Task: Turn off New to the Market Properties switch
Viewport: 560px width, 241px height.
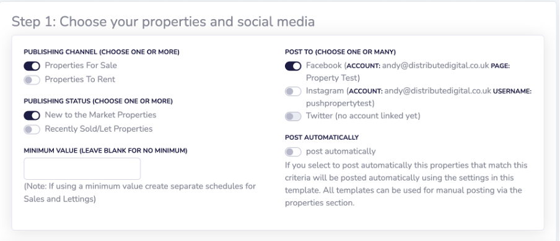Action: (x=32, y=116)
